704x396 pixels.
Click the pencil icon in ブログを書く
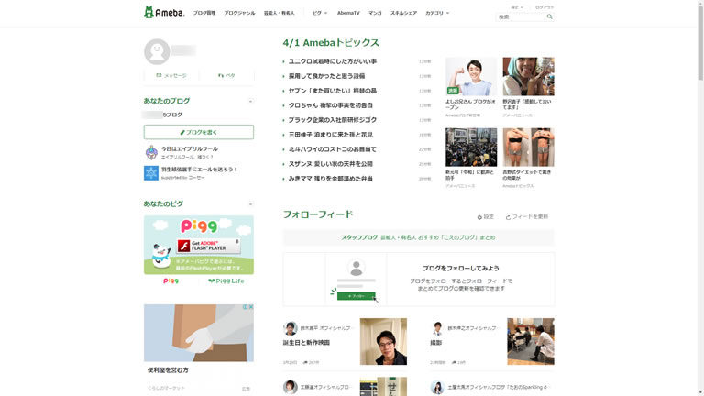click(182, 132)
